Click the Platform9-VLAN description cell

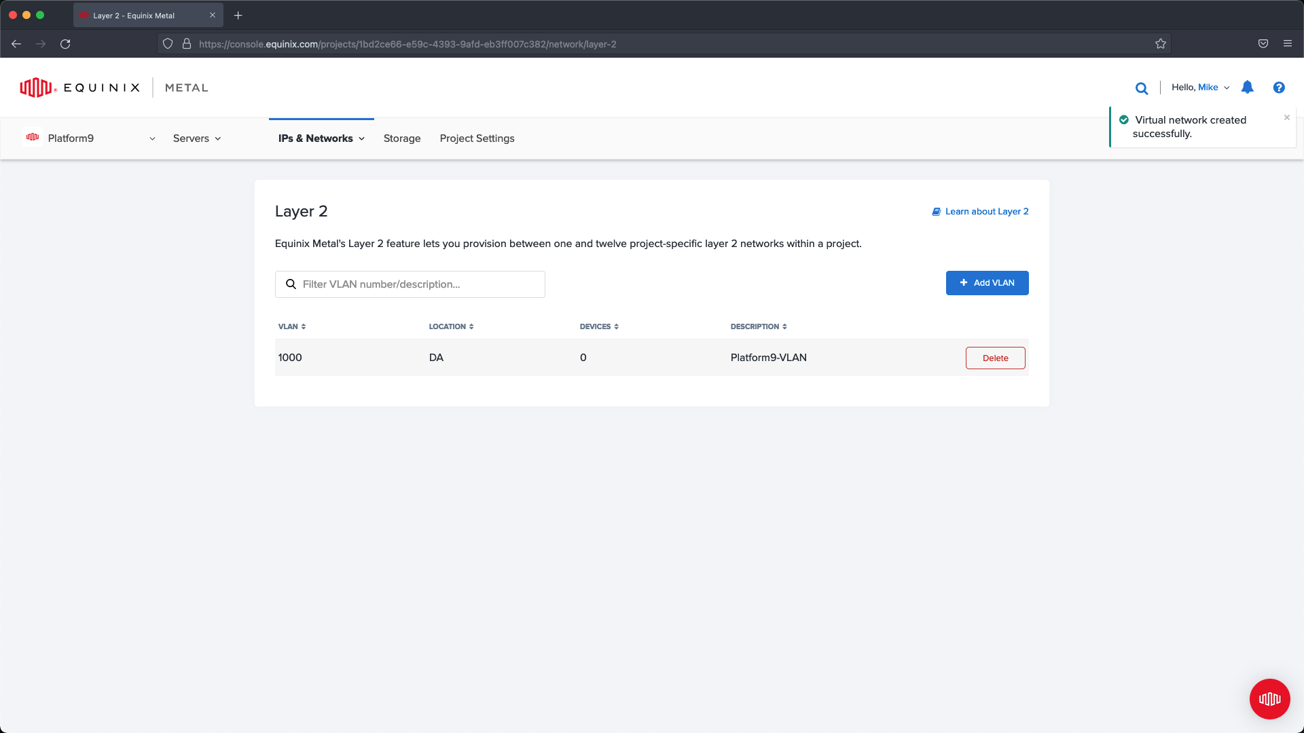point(768,358)
